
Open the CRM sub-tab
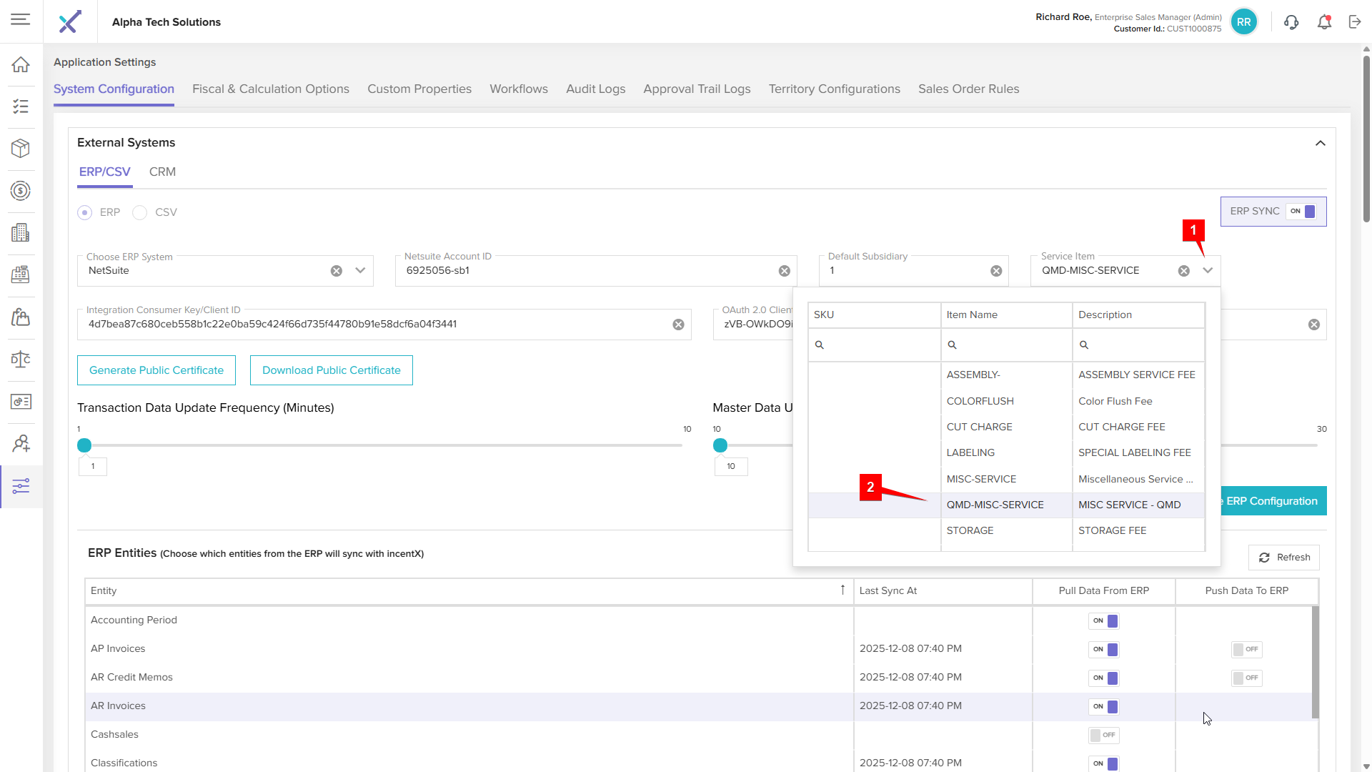point(162,172)
